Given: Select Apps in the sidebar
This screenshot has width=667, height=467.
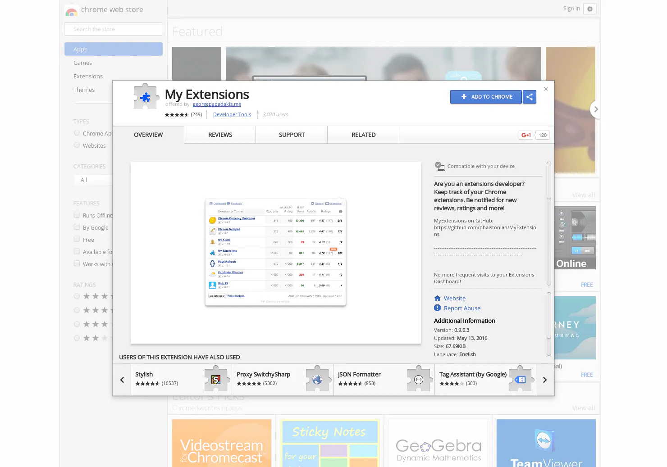Looking at the screenshot, I should [114, 49].
